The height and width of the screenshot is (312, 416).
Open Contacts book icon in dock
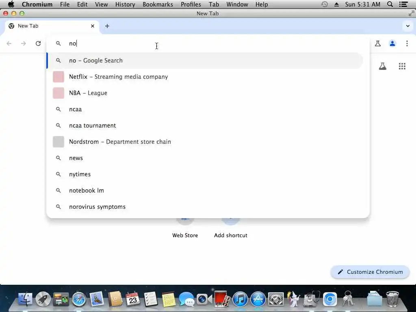click(115, 299)
